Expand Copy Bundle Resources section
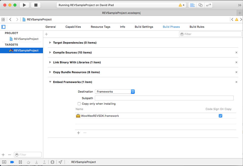The width and height of the screenshot is (243, 166). point(50,72)
